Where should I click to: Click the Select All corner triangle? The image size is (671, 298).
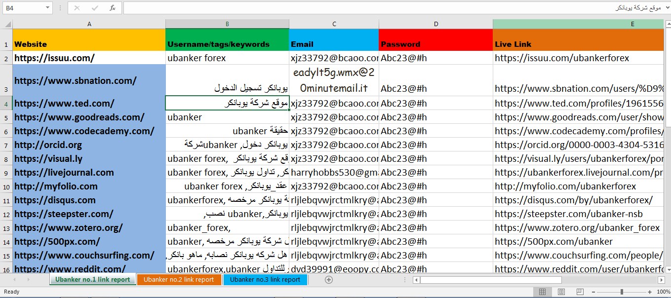pos(6,24)
